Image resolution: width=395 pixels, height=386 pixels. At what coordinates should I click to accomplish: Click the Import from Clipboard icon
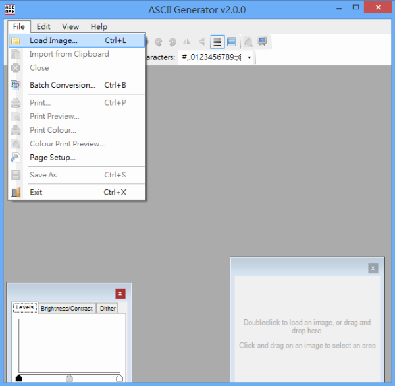(x=16, y=54)
